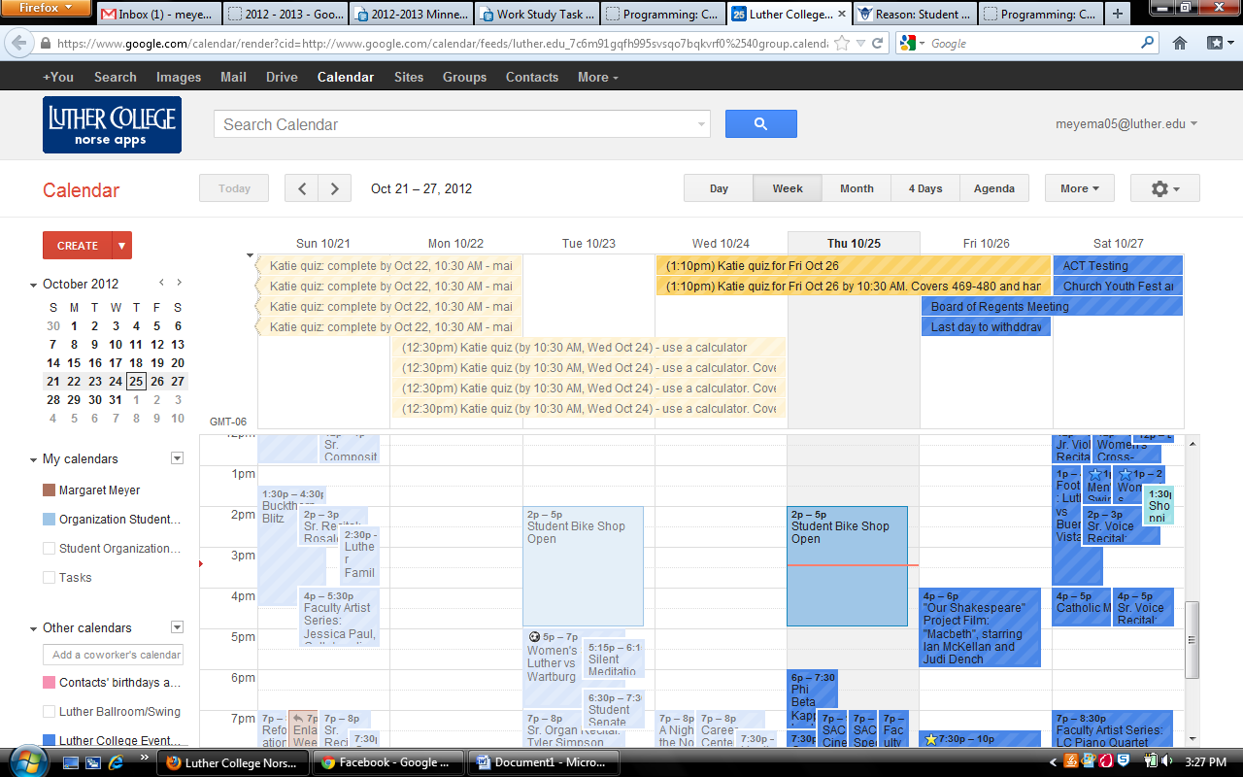This screenshot has width=1243, height=777.
Task: Open new browser tab plus button
Action: (1117, 14)
